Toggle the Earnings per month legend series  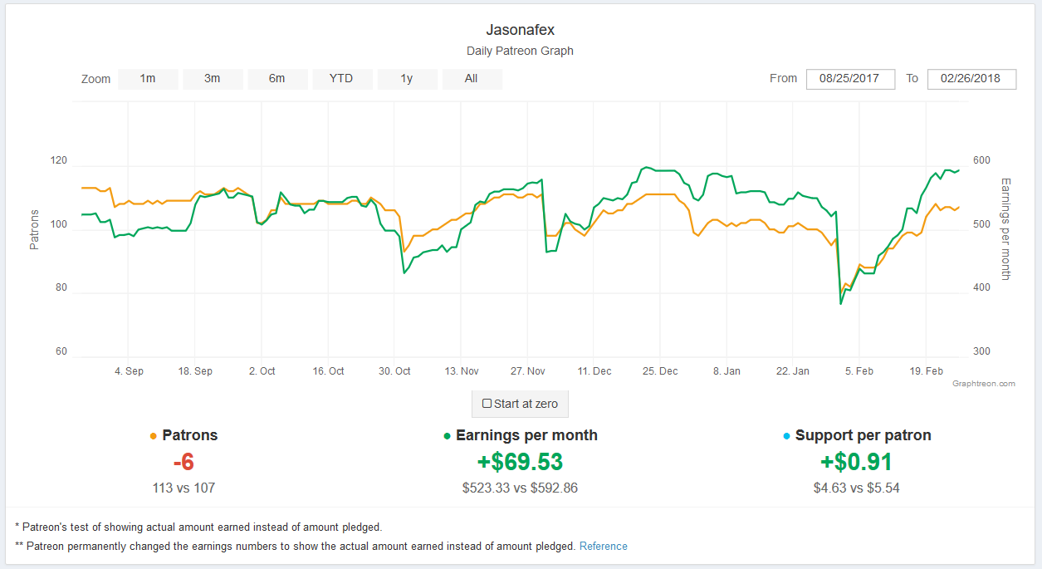tap(521, 435)
